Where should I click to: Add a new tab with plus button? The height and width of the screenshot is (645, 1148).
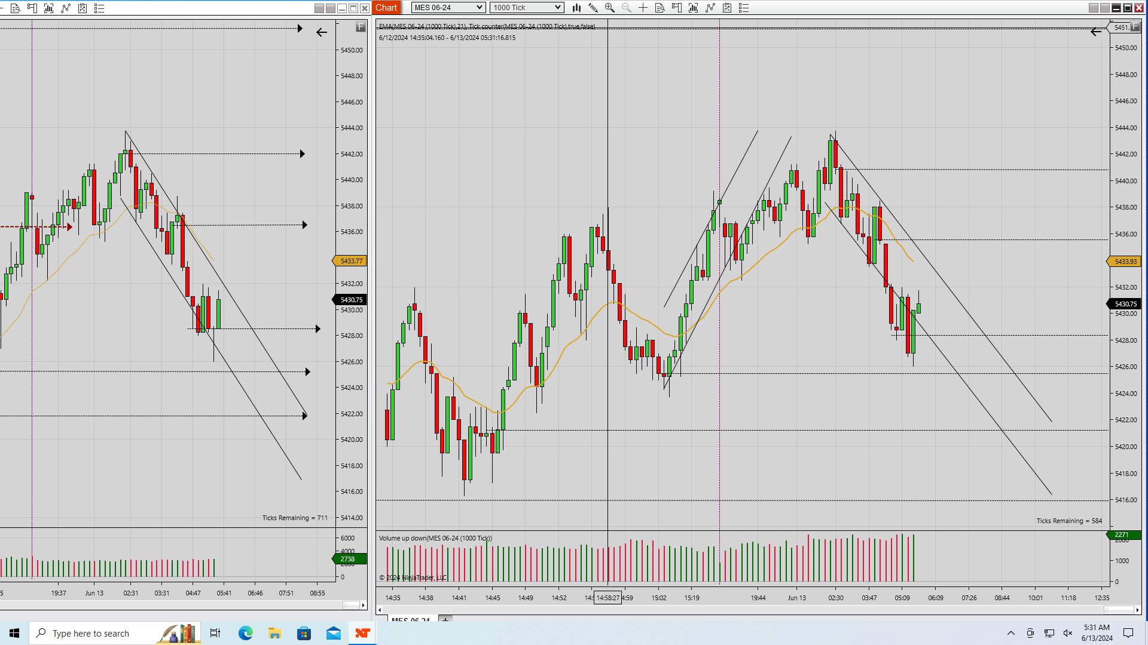(x=445, y=620)
